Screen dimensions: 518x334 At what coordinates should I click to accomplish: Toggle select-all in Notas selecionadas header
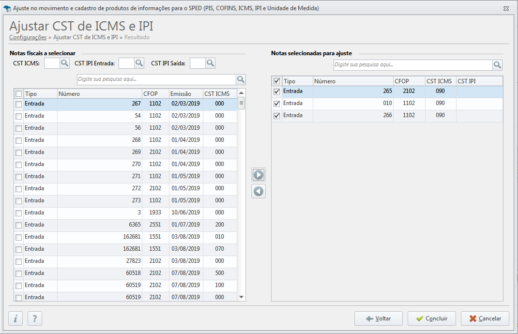(276, 80)
